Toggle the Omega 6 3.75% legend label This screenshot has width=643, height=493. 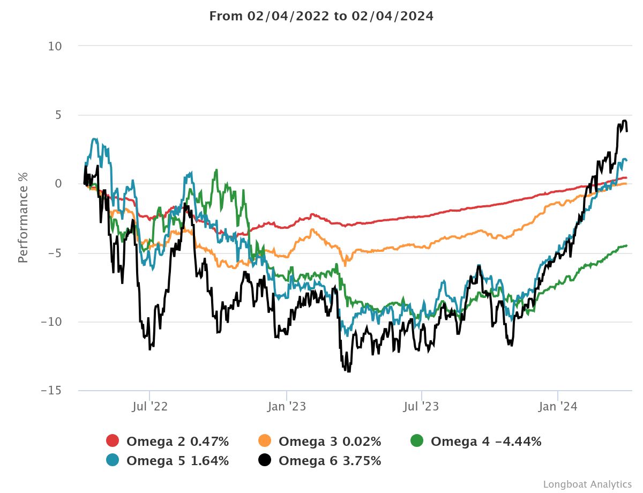[330, 461]
